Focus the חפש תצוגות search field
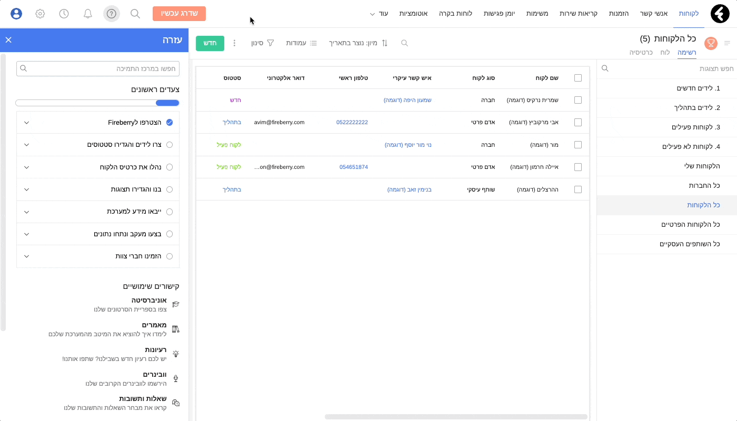Image resolution: width=737 pixels, height=421 pixels. click(x=666, y=69)
